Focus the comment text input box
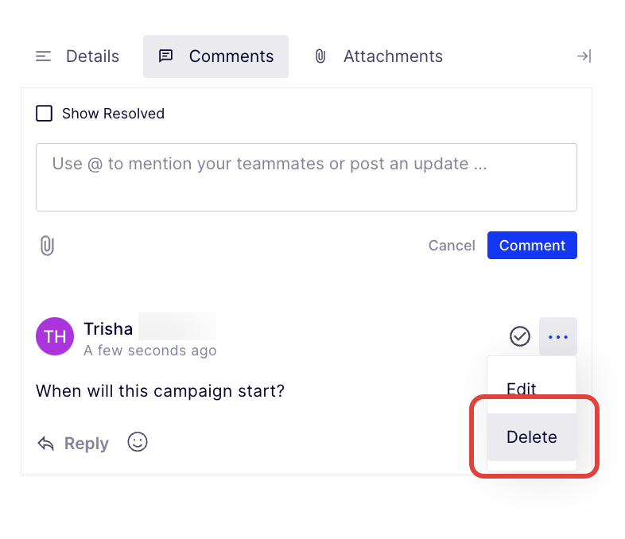This screenshot has width=625, height=539. 306,176
